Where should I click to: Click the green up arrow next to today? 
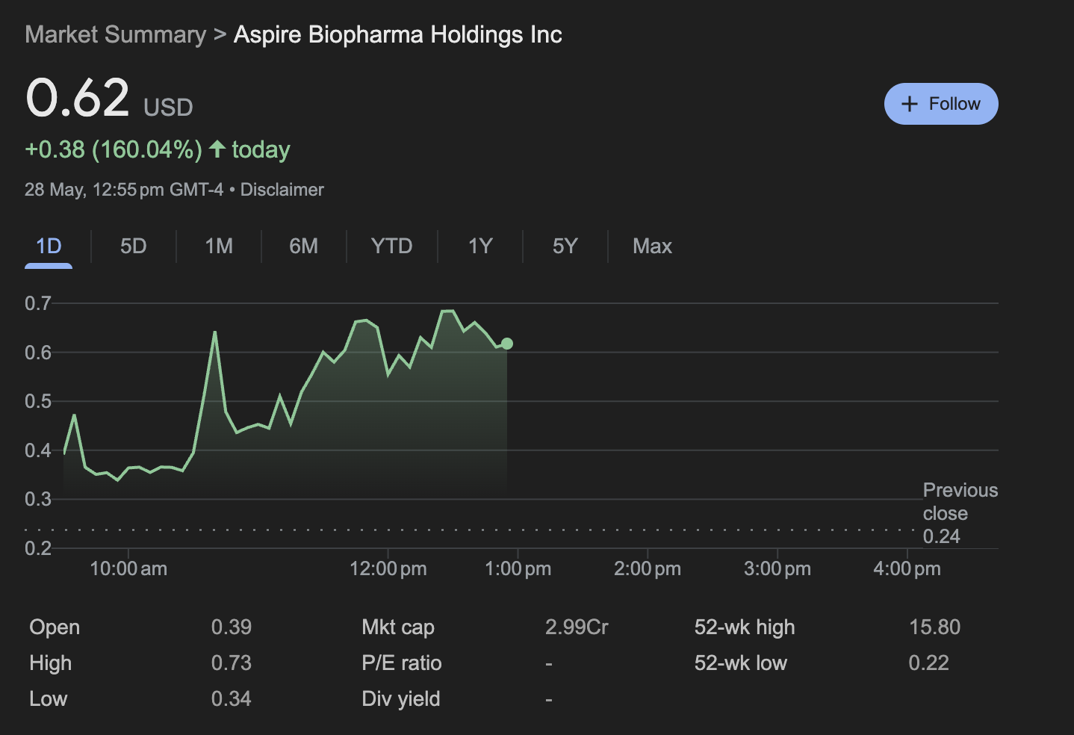pyautogui.click(x=217, y=149)
